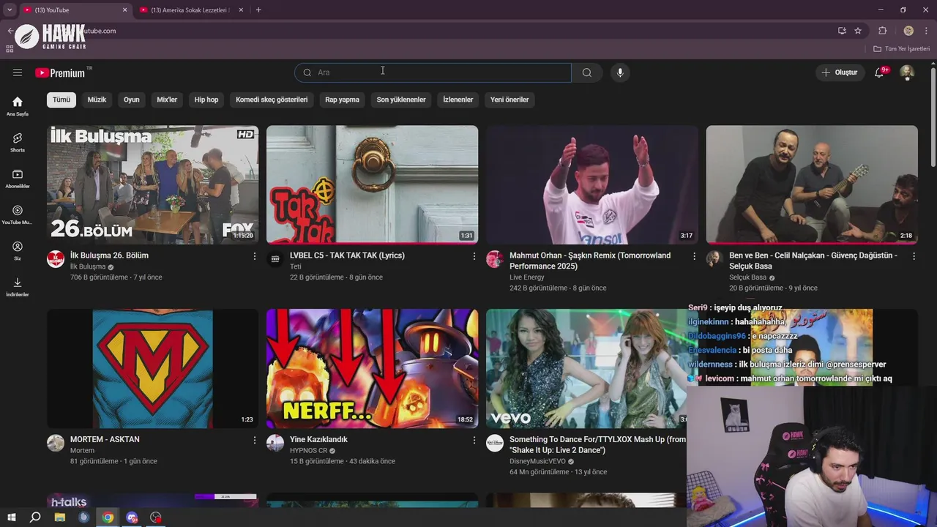The image size is (937, 527).
Task: Open Live Energy channel avatar
Action: tap(495, 259)
